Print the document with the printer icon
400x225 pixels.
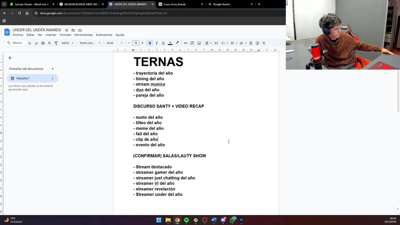coord(43,43)
